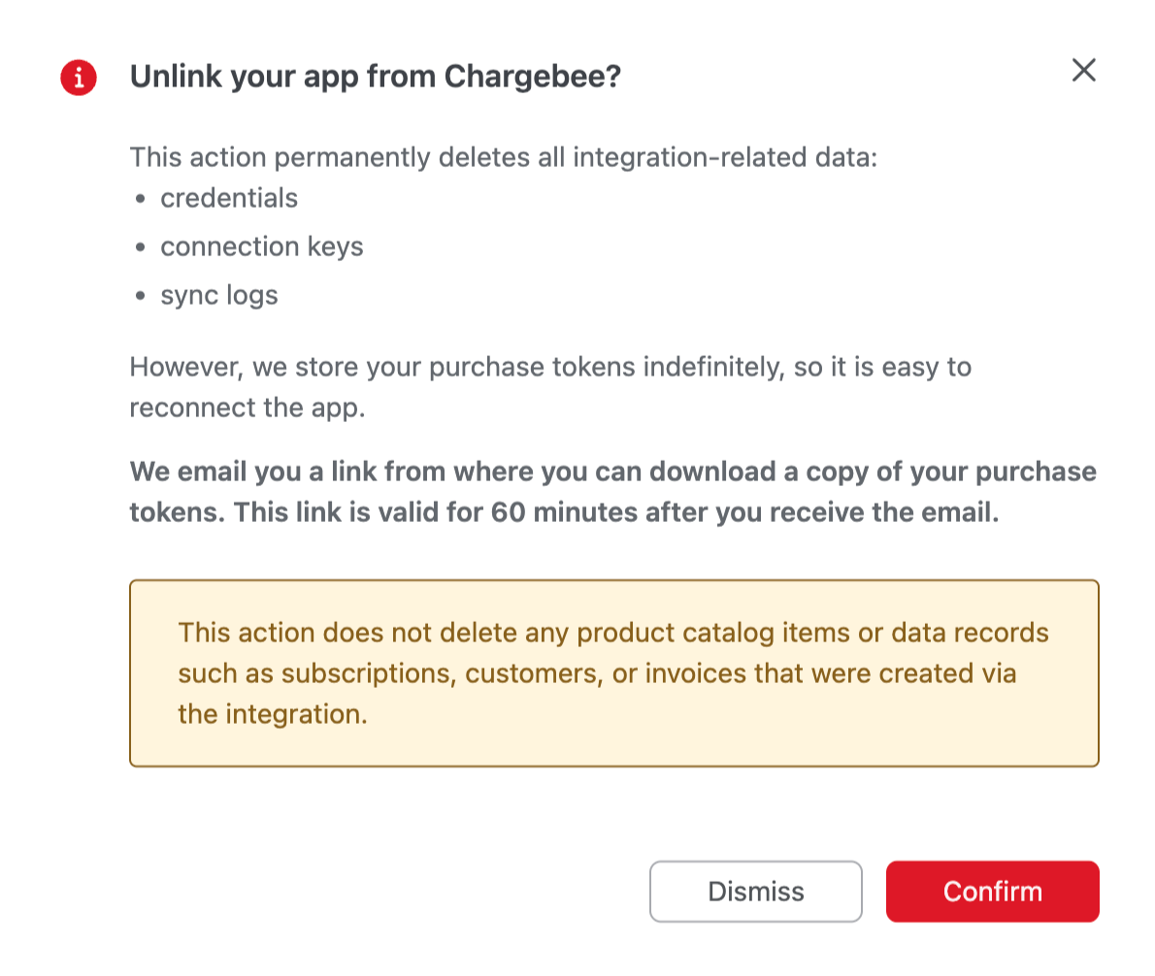Select the 'sync logs' bullet item

pos(219,295)
